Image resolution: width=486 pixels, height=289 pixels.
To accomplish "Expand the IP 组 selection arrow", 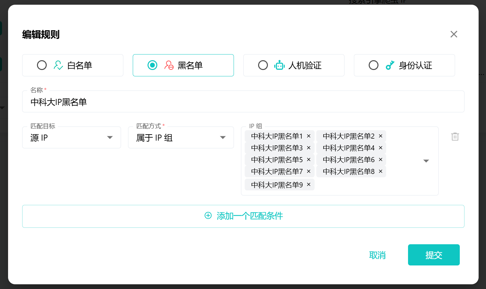I will (x=426, y=161).
